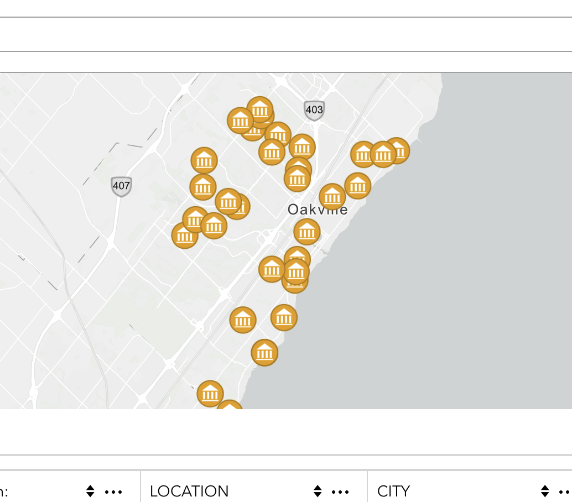The height and width of the screenshot is (502, 572).
Task: Click the Highway 403 route shield
Action: pyautogui.click(x=314, y=111)
